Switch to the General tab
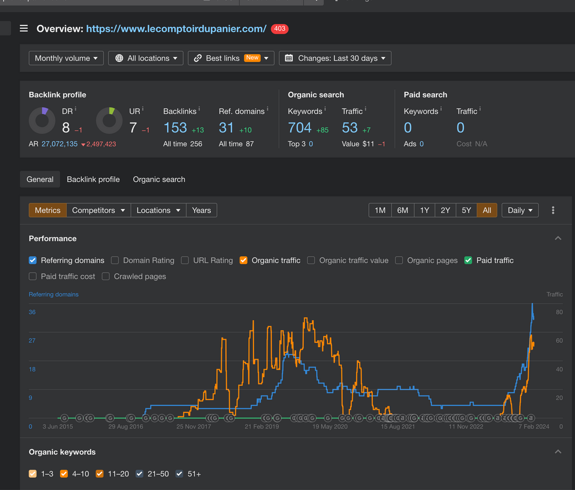This screenshot has height=490, width=575. (40, 180)
